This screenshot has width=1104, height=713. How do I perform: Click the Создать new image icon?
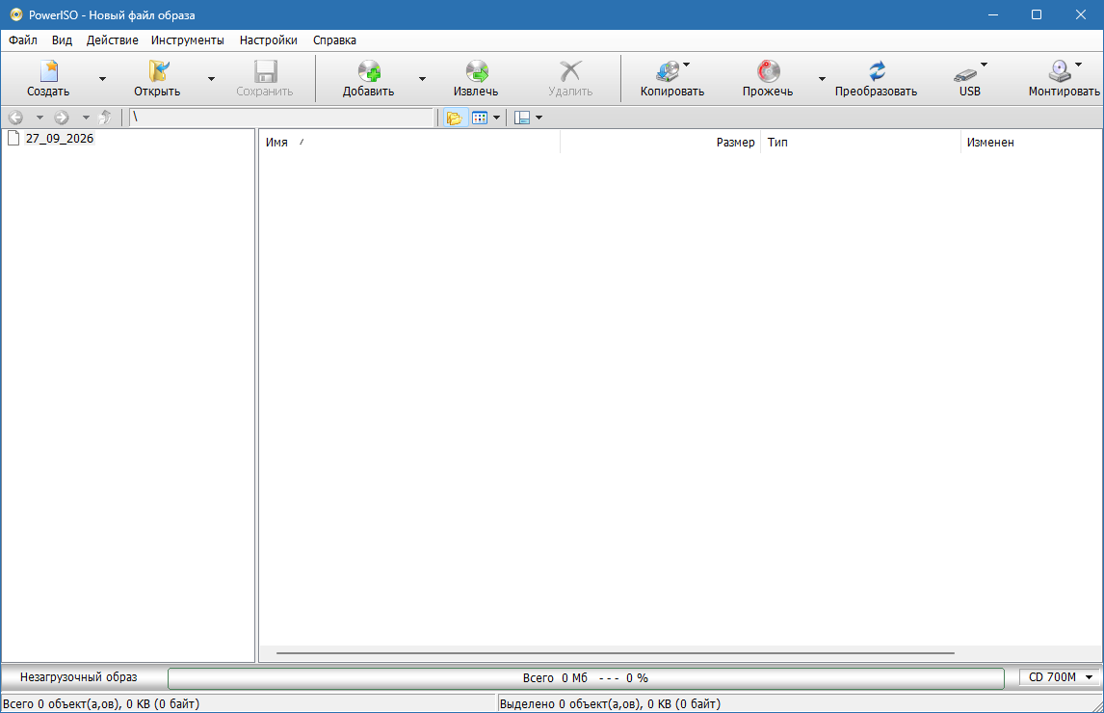point(48,71)
